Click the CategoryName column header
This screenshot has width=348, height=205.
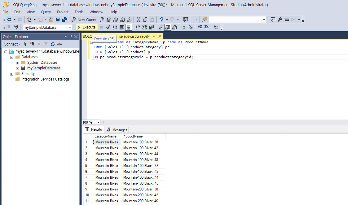pyautogui.click(x=107, y=136)
